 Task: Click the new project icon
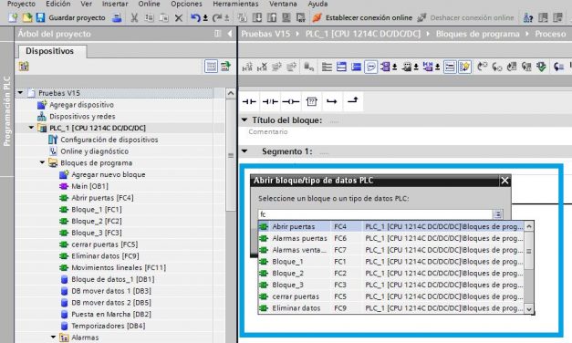13,17
